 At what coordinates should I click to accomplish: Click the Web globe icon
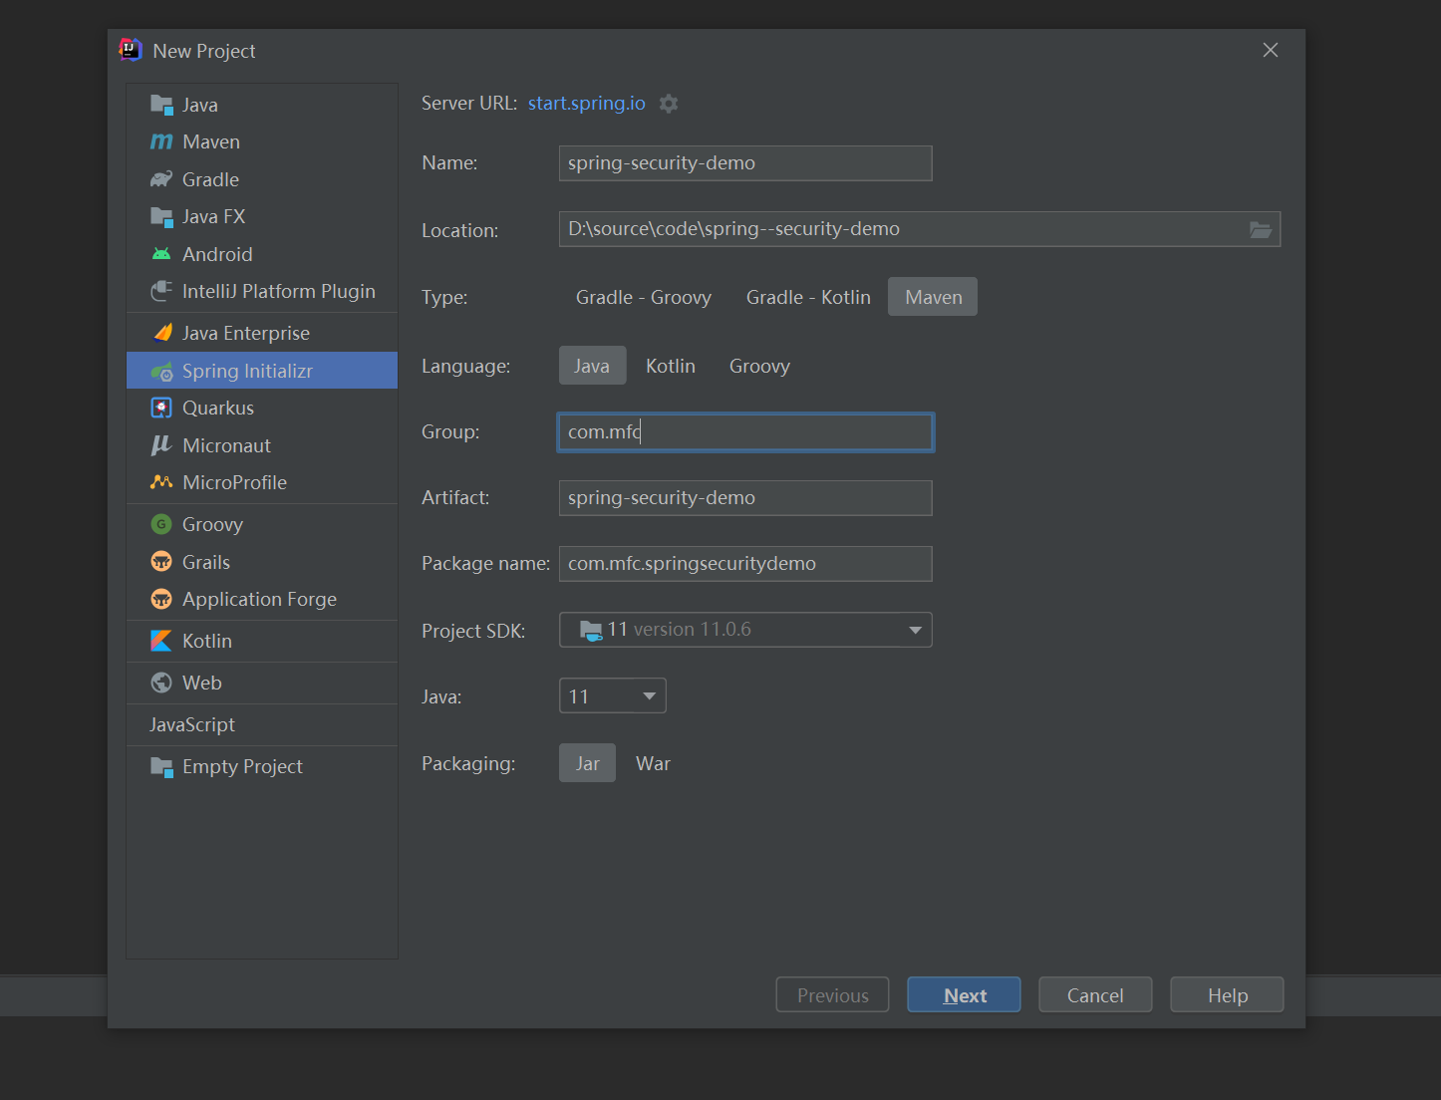click(x=161, y=683)
